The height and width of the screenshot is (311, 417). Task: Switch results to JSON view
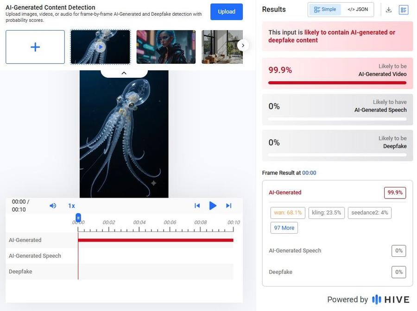(x=358, y=9)
